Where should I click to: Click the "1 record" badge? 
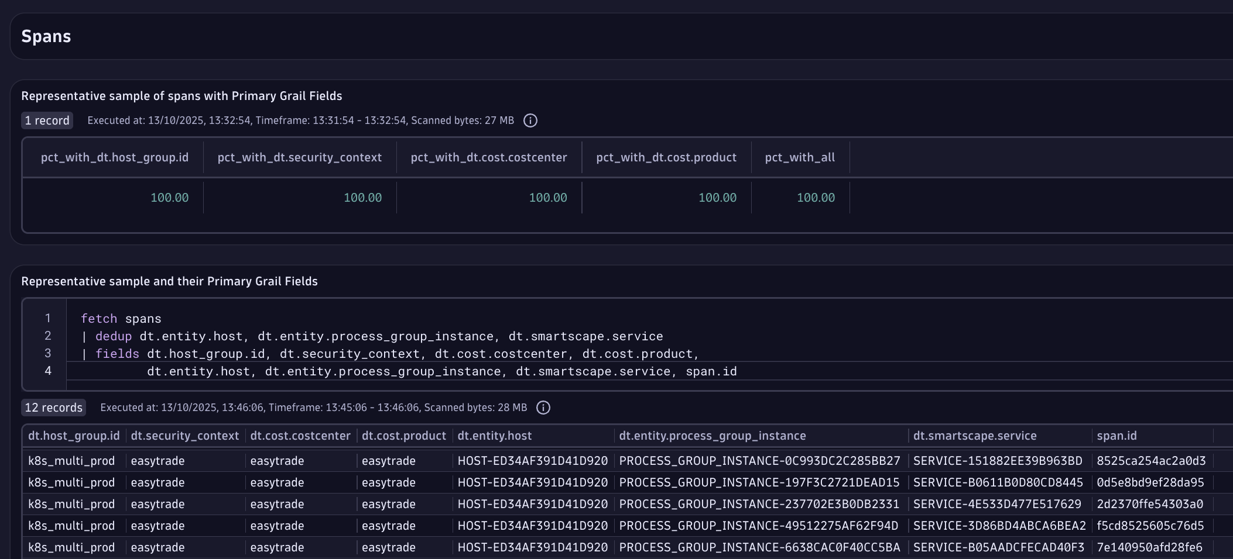pyautogui.click(x=47, y=120)
